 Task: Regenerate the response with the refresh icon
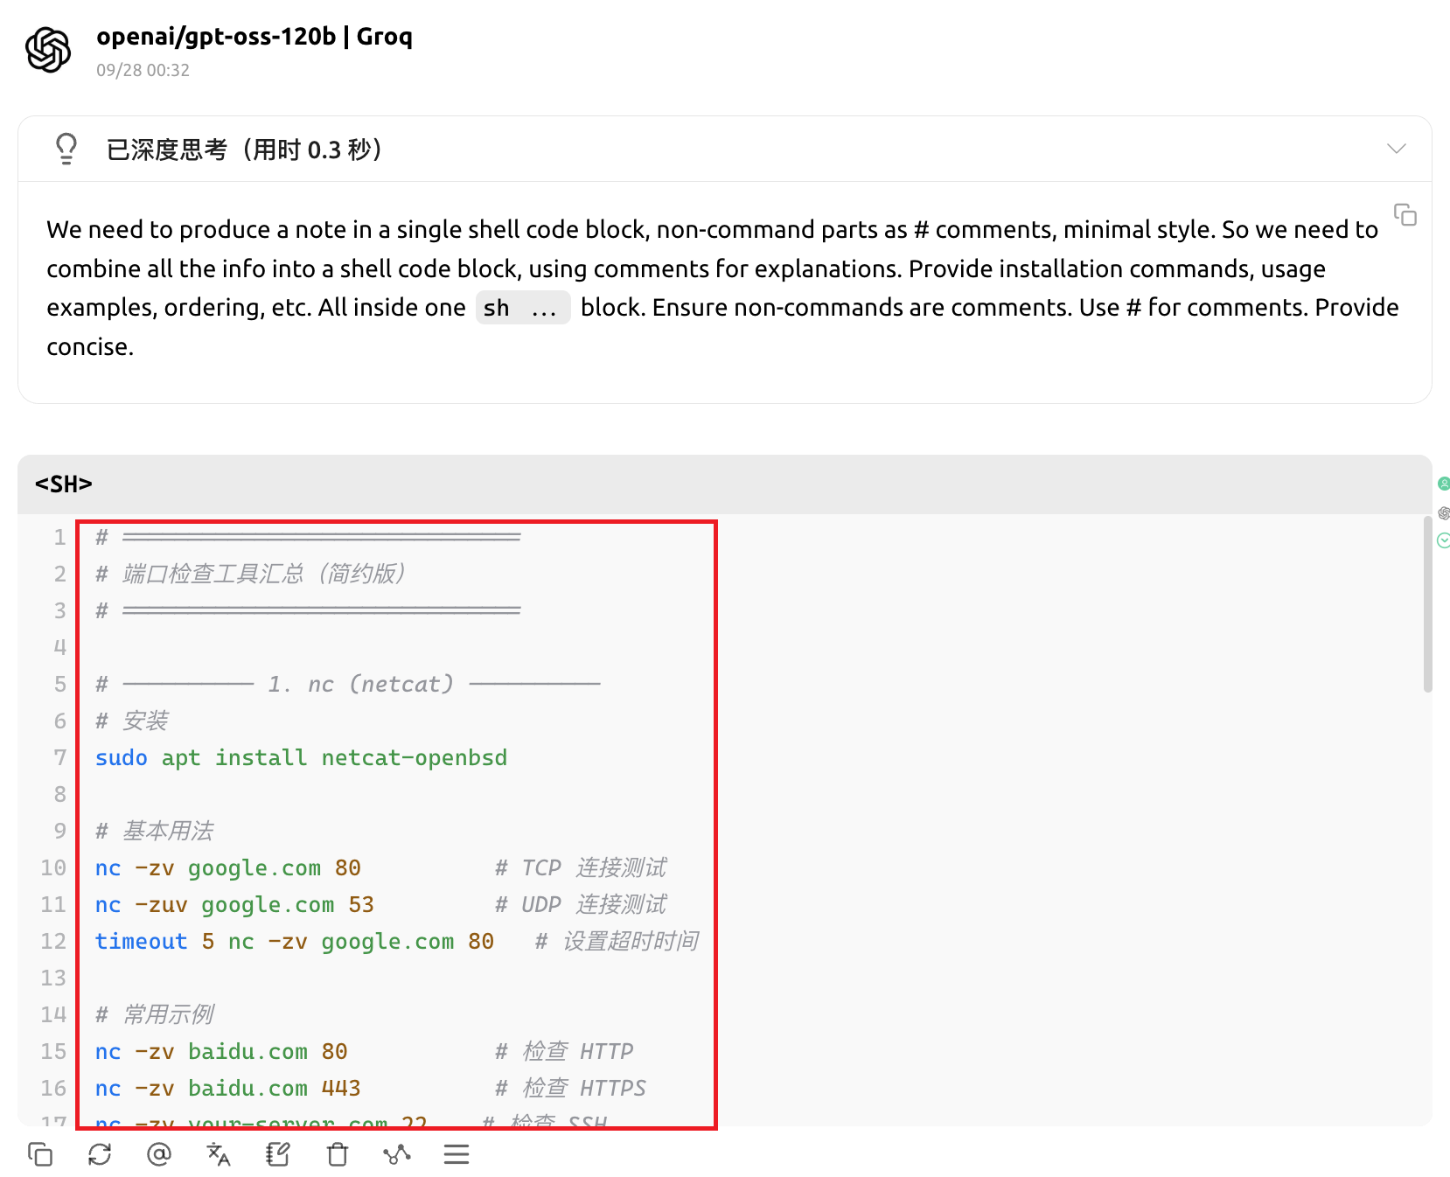tap(100, 1154)
